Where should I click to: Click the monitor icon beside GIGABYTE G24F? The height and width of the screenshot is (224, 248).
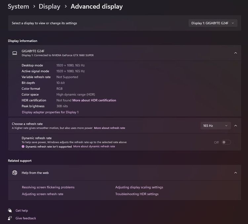tap(15, 53)
